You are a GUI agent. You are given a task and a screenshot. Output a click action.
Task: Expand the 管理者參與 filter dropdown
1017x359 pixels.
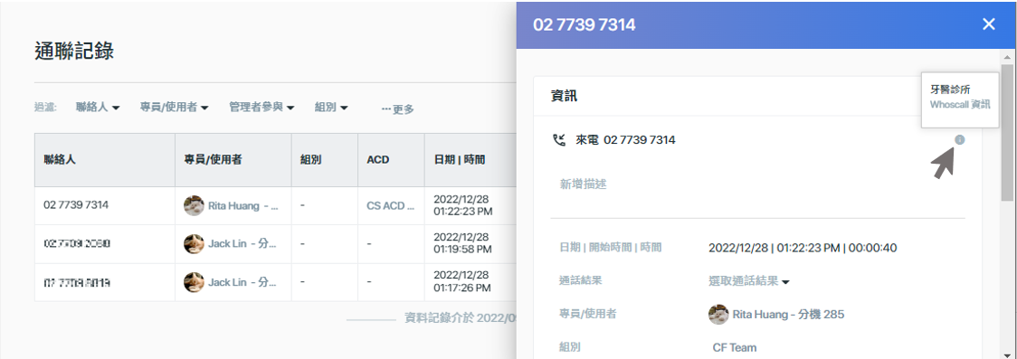[262, 108]
